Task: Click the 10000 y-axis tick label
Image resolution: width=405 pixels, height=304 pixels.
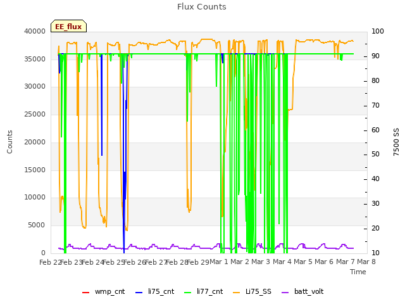Action: coord(35,197)
